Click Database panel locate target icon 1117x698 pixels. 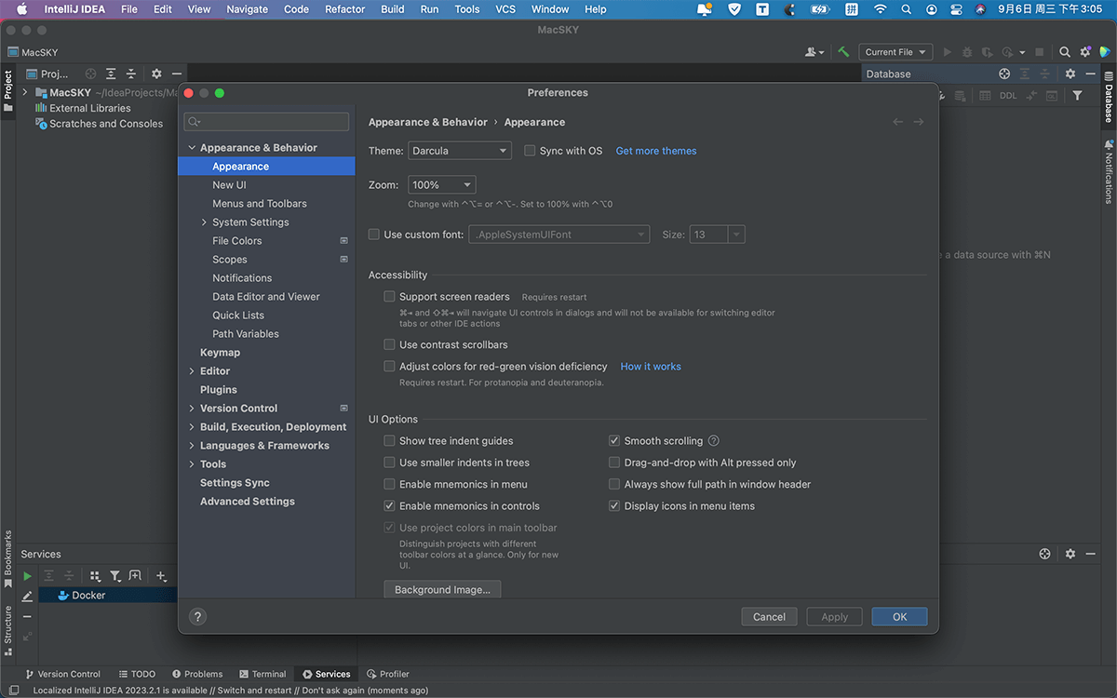(x=1004, y=74)
